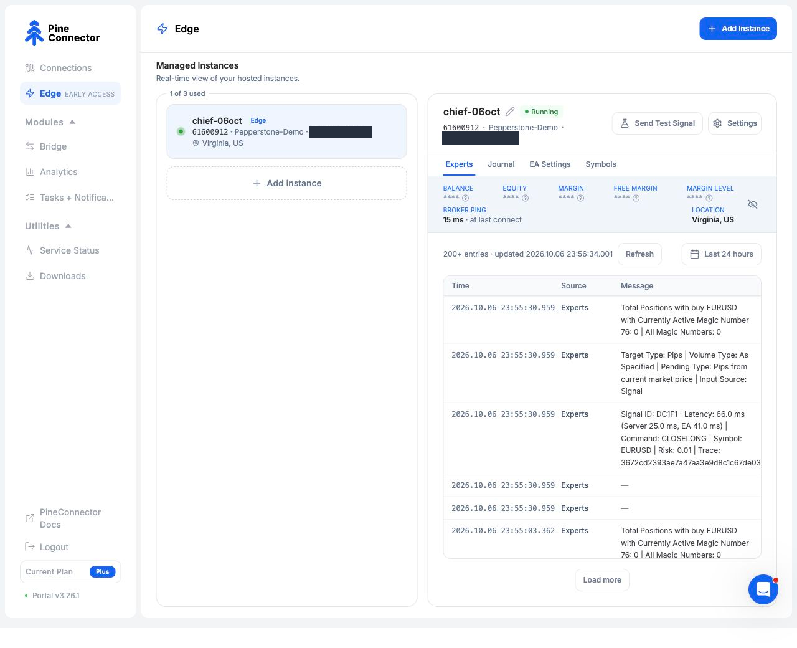The image size is (797, 648).
Task: Click the Margin help question mark icon
Action: click(x=580, y=198)
